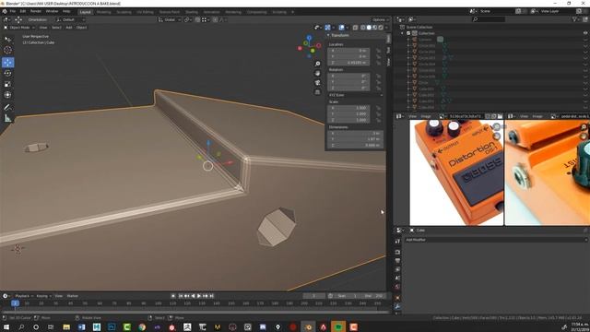Toggle snapping magnet in viewport header

click(197, 19)
